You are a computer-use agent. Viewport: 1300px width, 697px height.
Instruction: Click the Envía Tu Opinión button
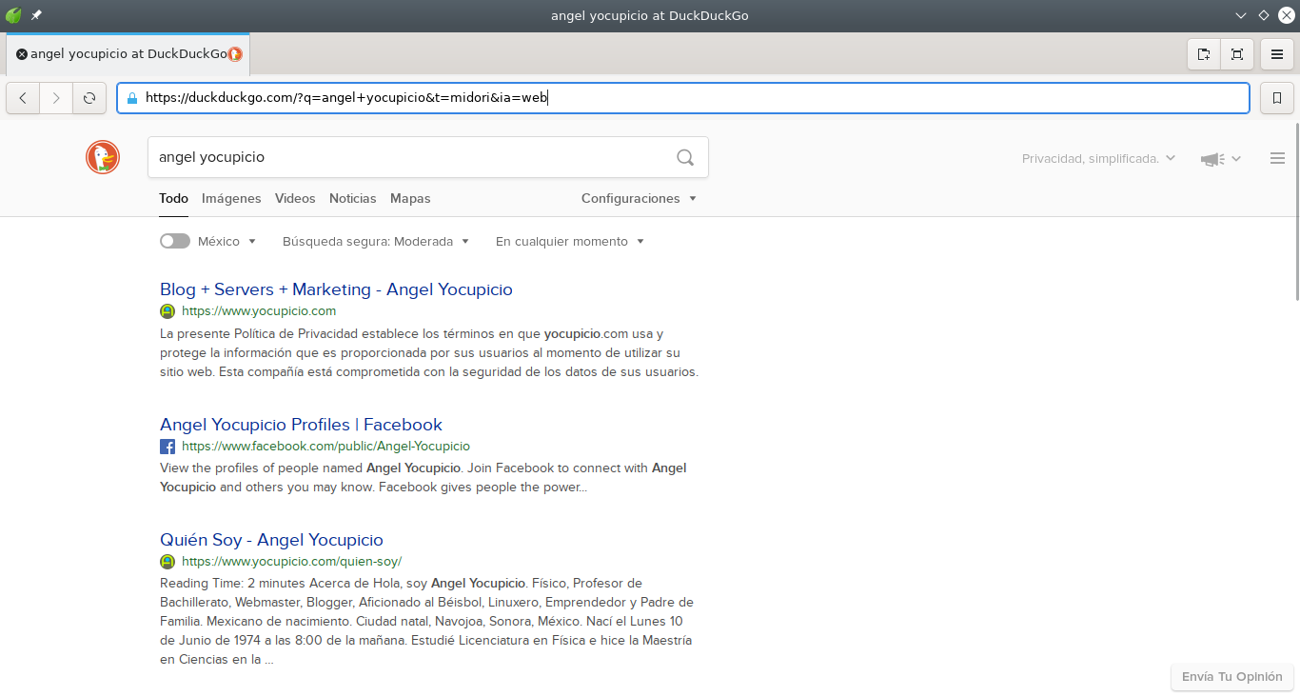pyautogui.click(x=1231, y=677)
